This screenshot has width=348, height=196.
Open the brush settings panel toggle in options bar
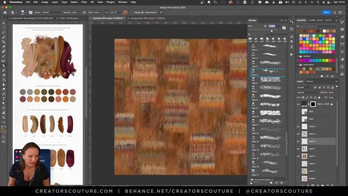(30, 13)
